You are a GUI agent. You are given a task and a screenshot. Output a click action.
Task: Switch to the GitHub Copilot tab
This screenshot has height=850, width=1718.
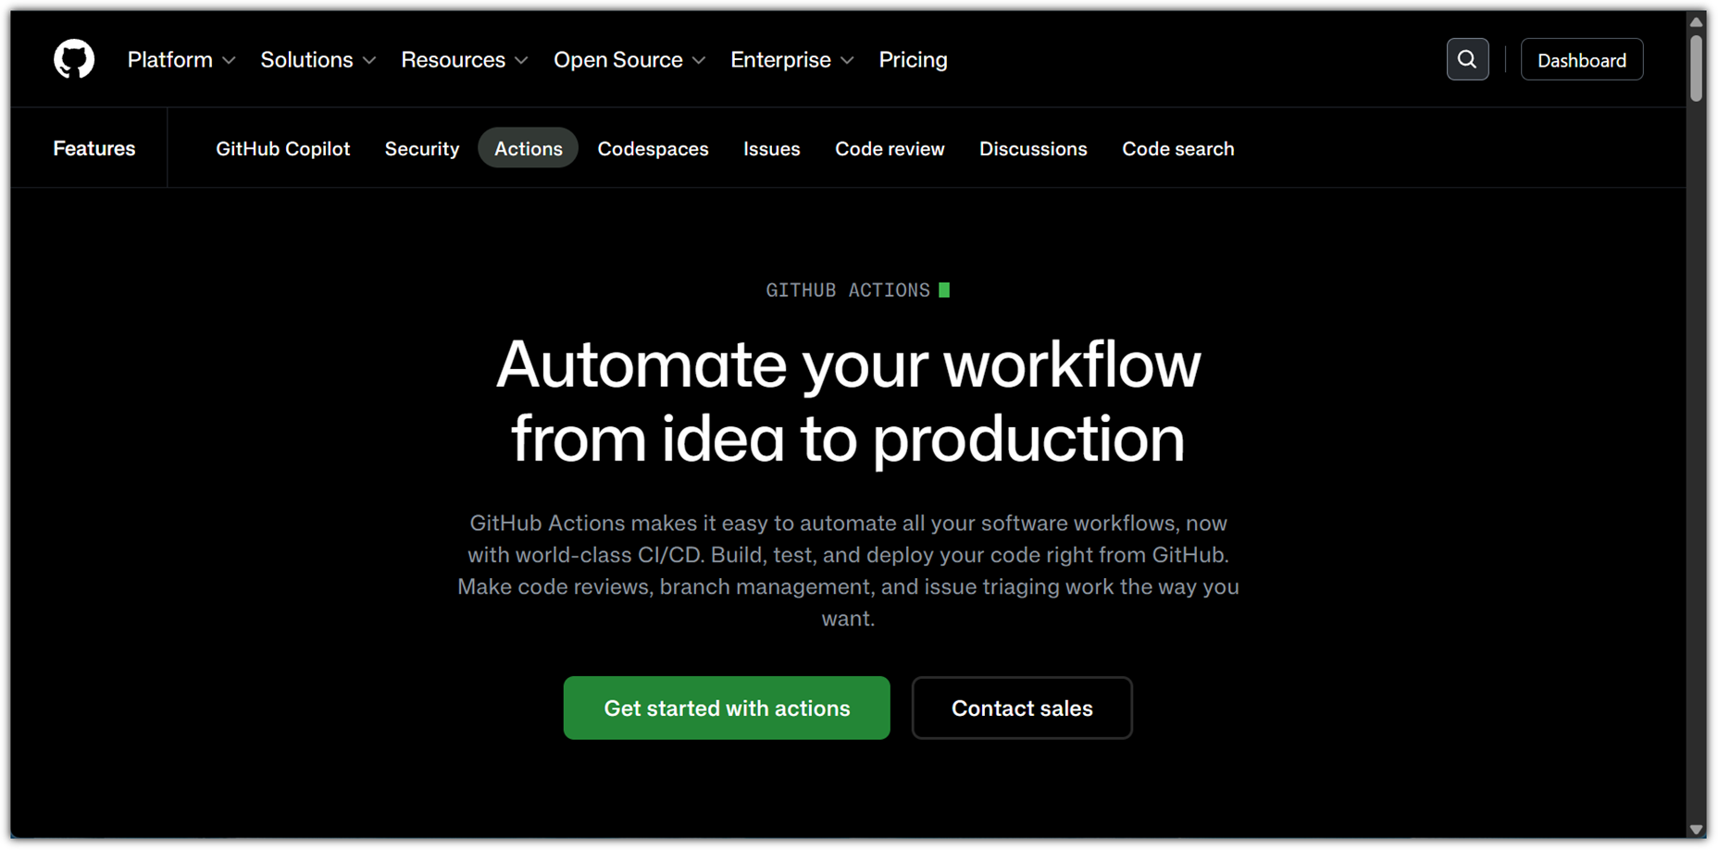click(x=283, y=149)
